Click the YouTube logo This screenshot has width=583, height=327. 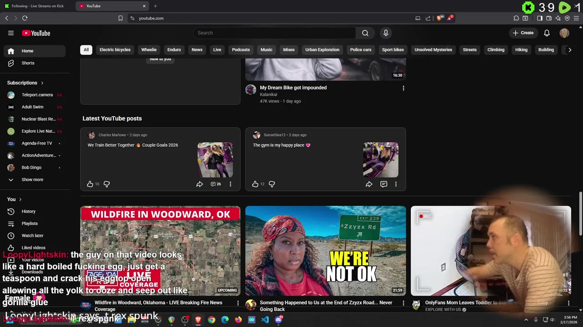tap(36, 33)
